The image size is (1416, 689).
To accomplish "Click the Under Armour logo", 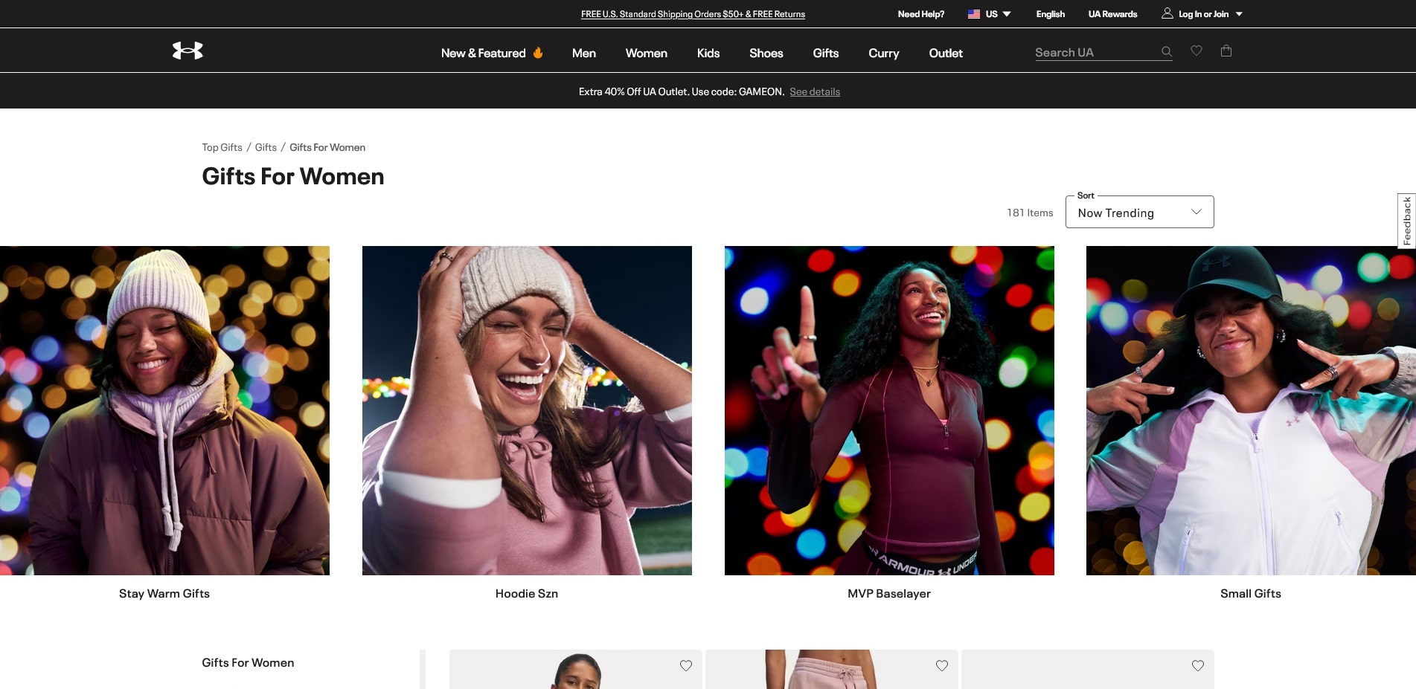I will [x=188, y=51].
